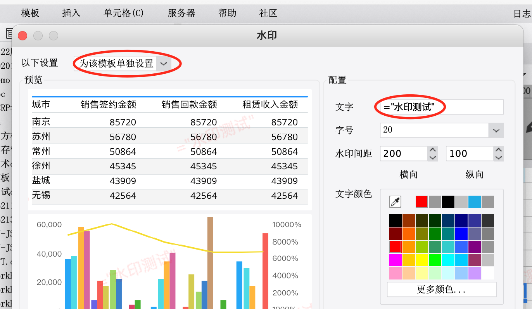Increase the 横向 watermark spacing
Screen dimensions: 532x309
[433, 150]
